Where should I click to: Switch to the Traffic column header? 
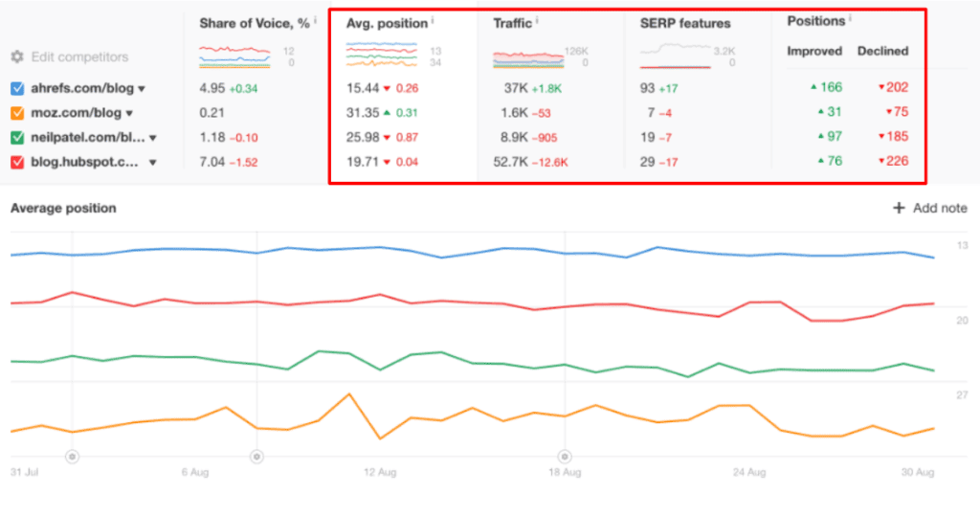[513, 23]
